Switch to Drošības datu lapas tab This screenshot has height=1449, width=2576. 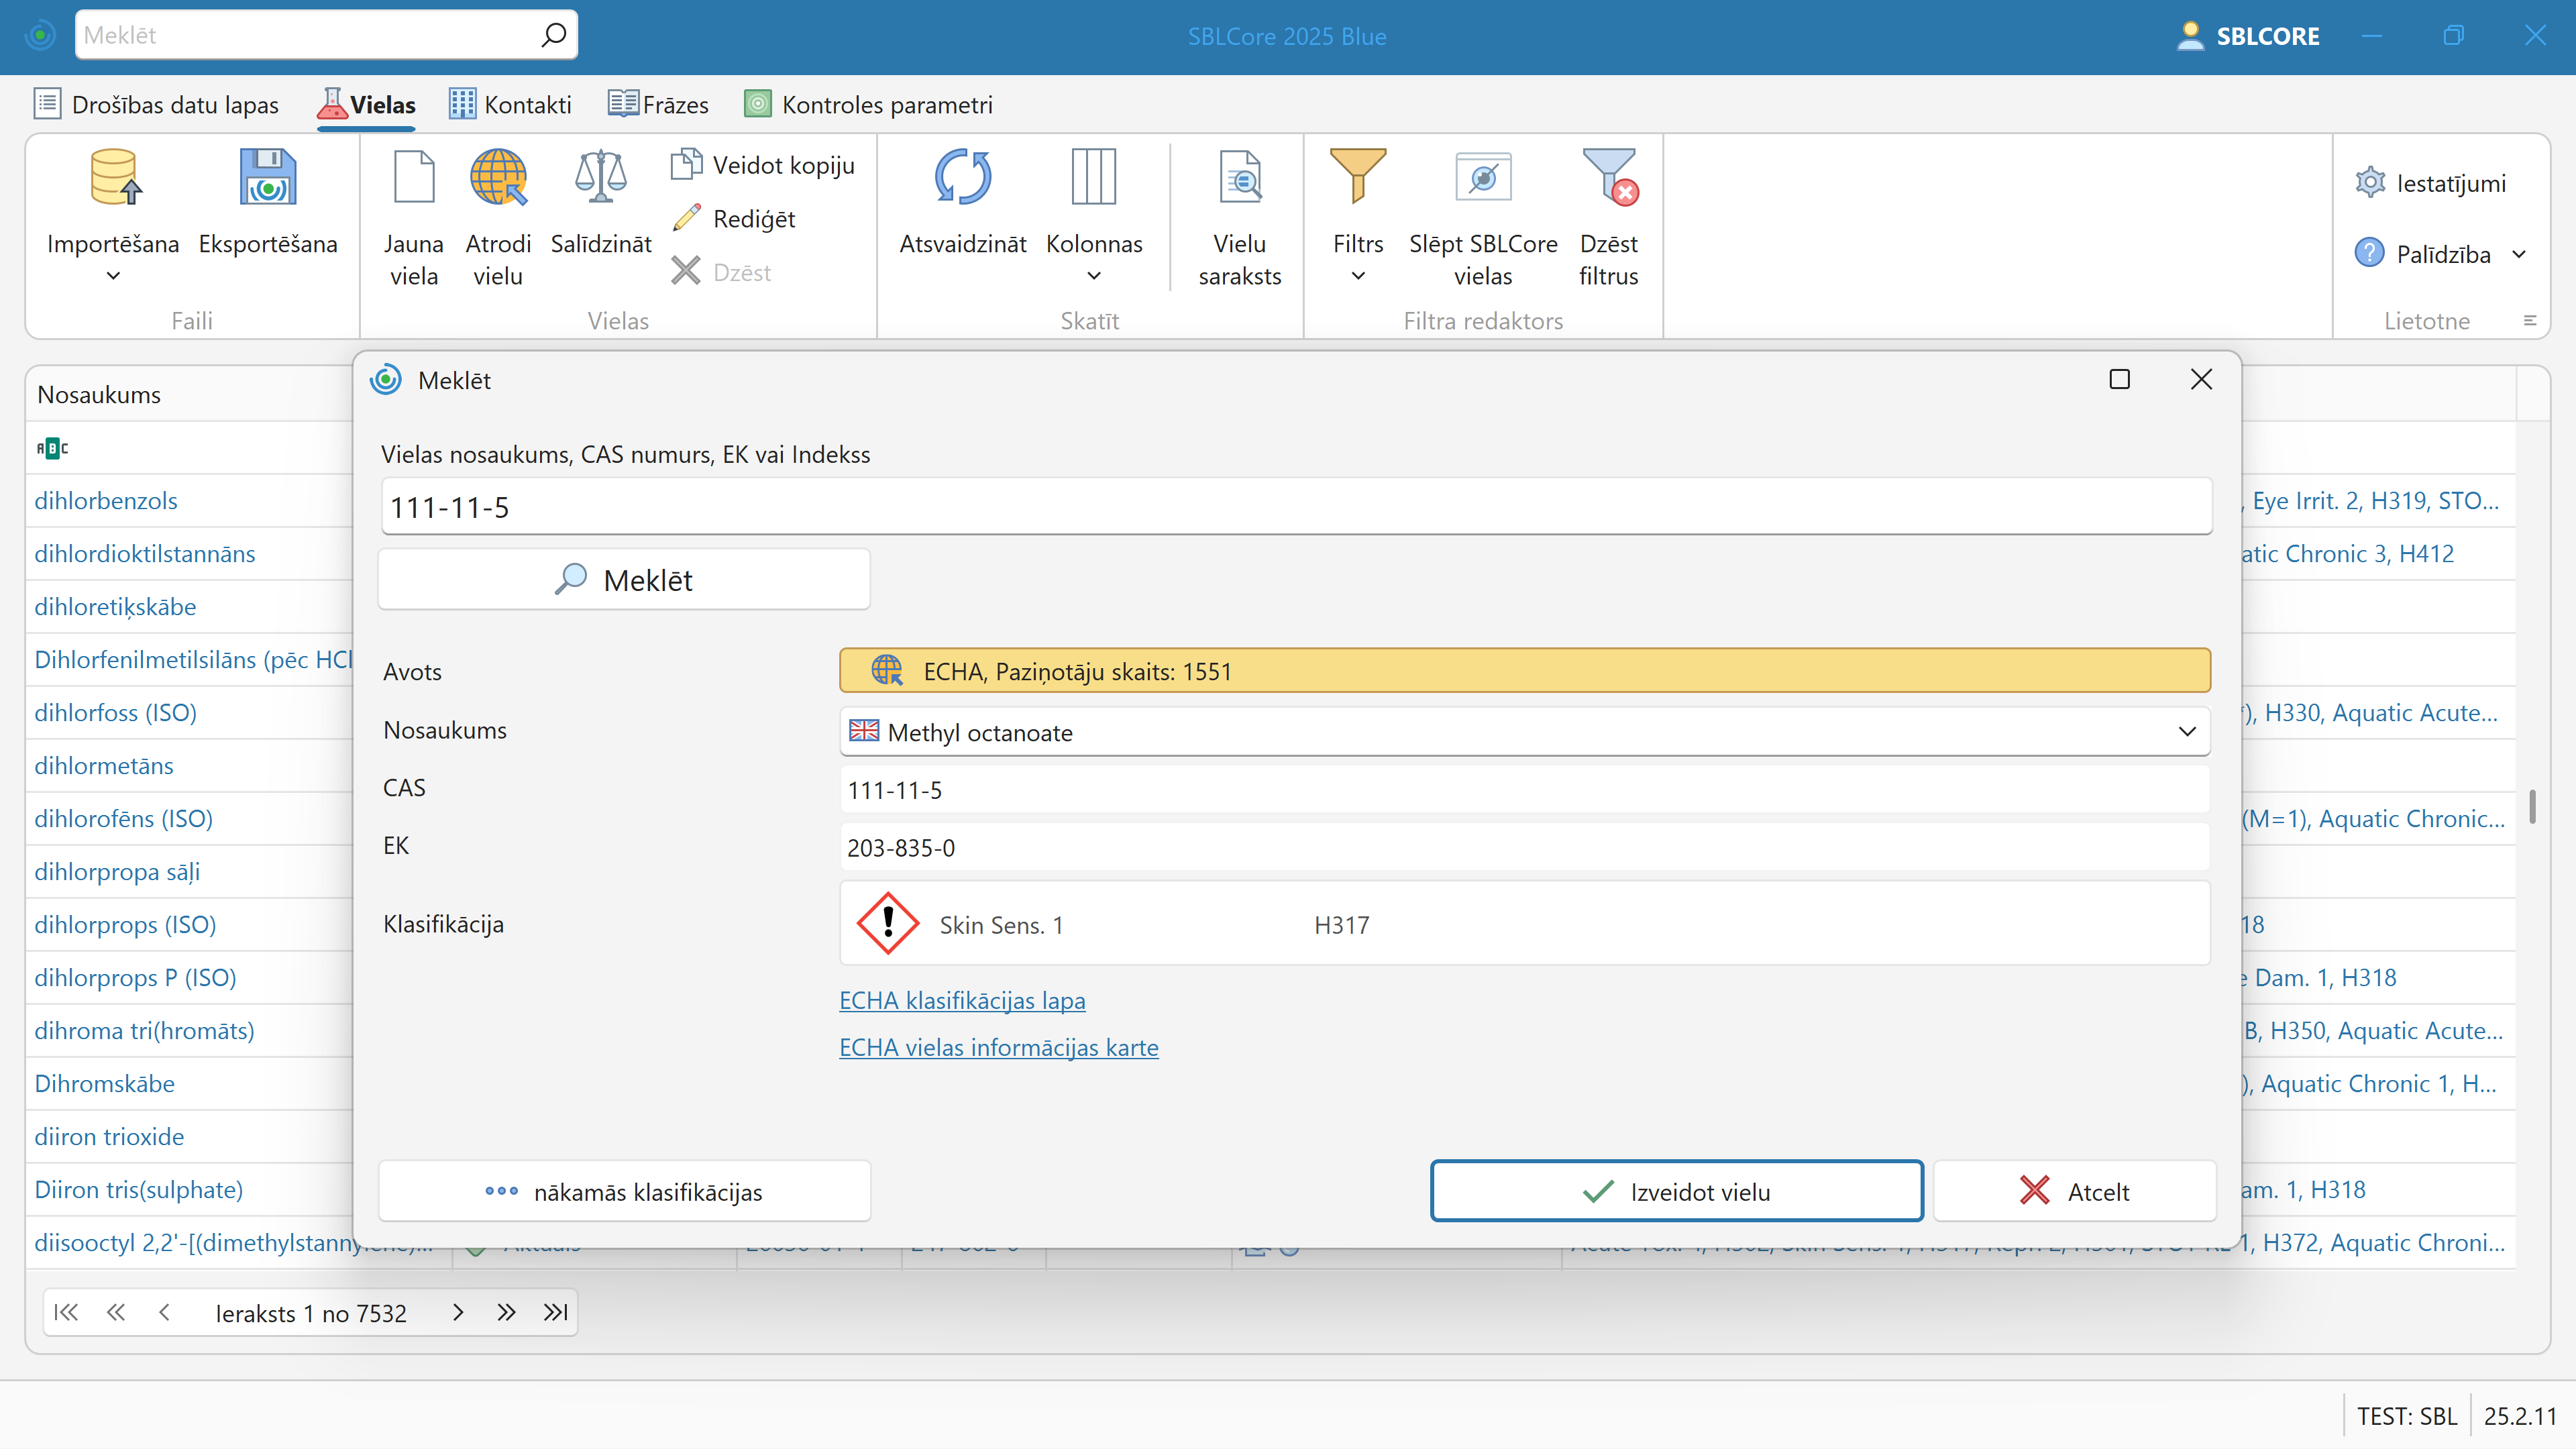point(156,104)
